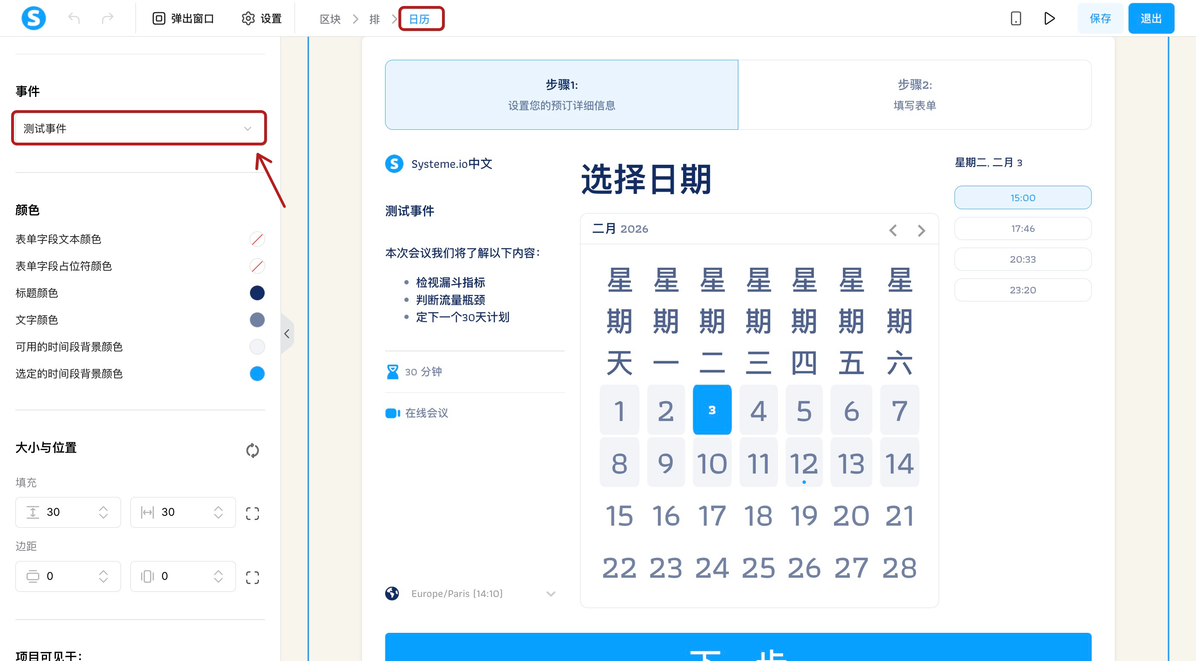Select the 17:46 time slot
Image resolution: width=1196 pixels, height=661 pixels.
click(x=1022, y=229)
